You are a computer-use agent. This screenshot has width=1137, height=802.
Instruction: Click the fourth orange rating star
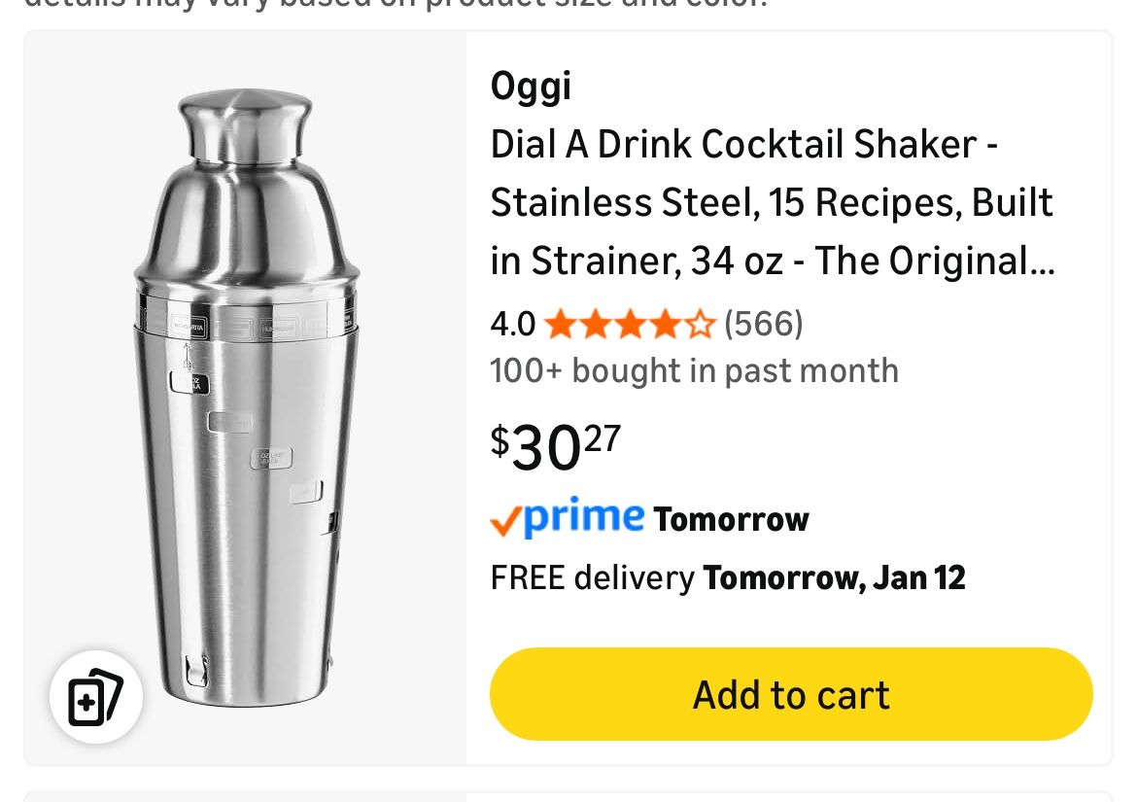point(665,324)
